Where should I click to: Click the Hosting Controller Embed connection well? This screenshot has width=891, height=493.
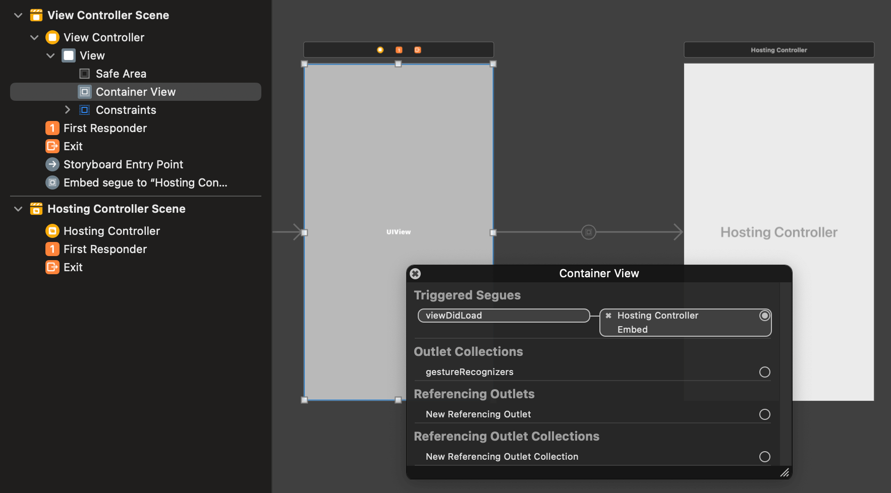(x=764, y=316)
